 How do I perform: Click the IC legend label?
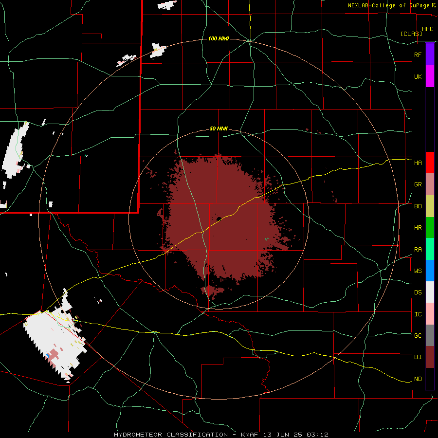pos(418,314)
